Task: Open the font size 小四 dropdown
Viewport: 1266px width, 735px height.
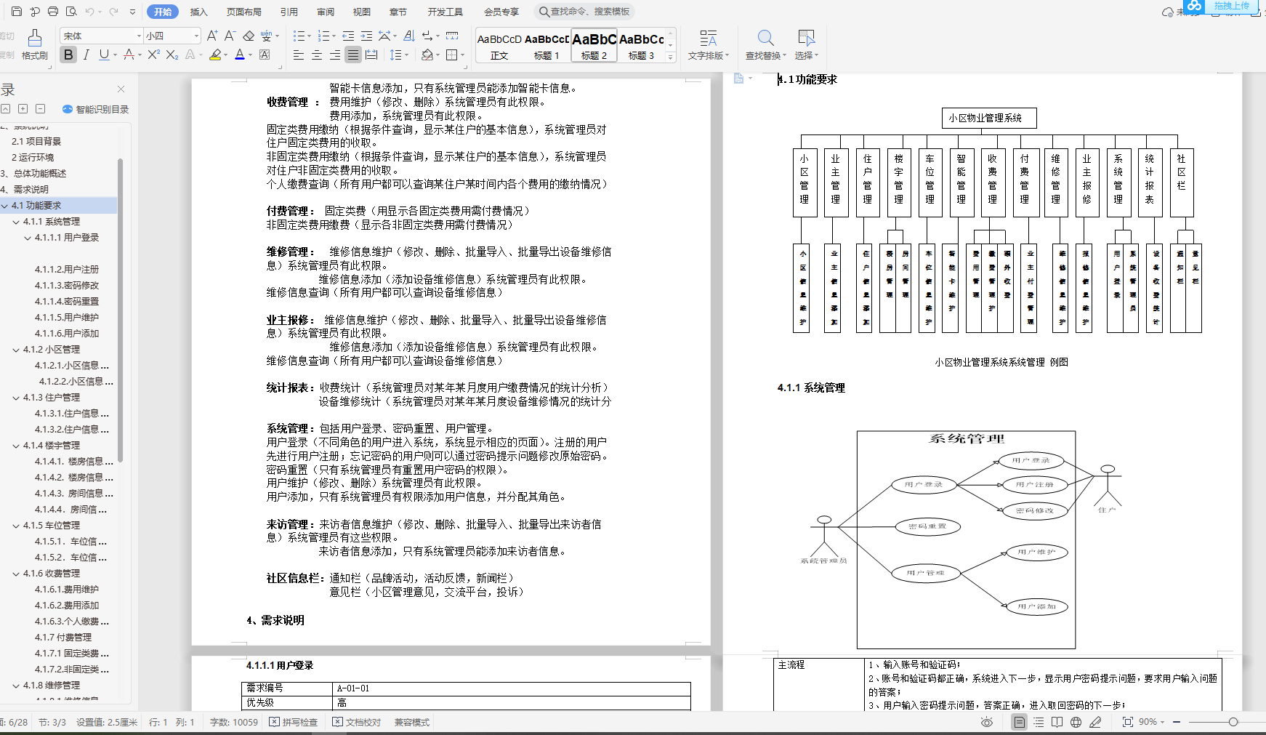Action: tap(196, 36)
